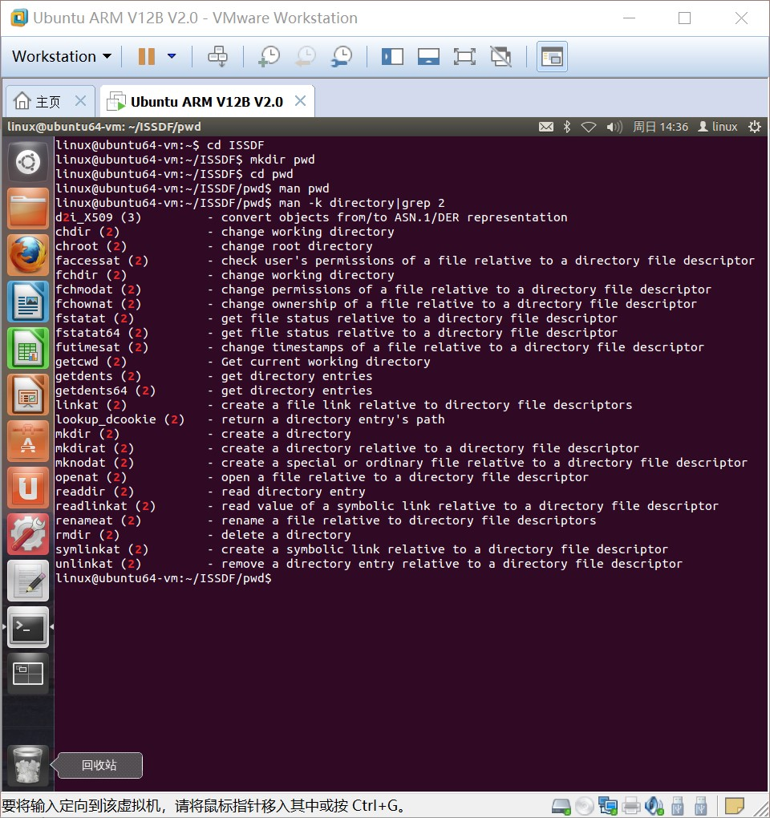Launch LibreOffice Impress
Viewport: 770px width, 818px height.
[28, 395]
